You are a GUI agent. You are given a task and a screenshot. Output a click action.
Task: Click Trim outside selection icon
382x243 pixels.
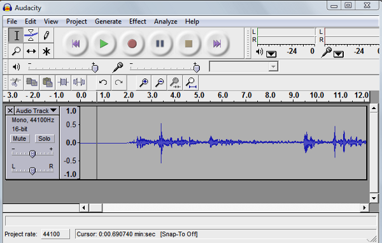pos(63,82)
